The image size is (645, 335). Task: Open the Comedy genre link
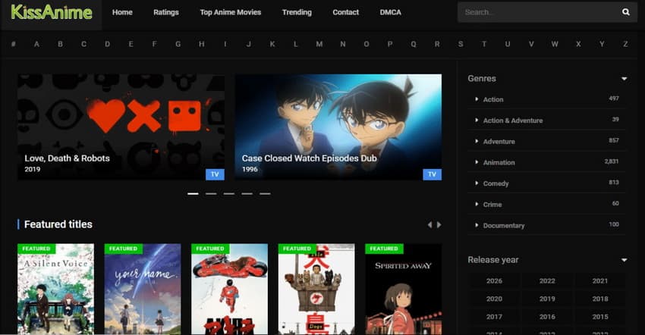pos(496,183)
